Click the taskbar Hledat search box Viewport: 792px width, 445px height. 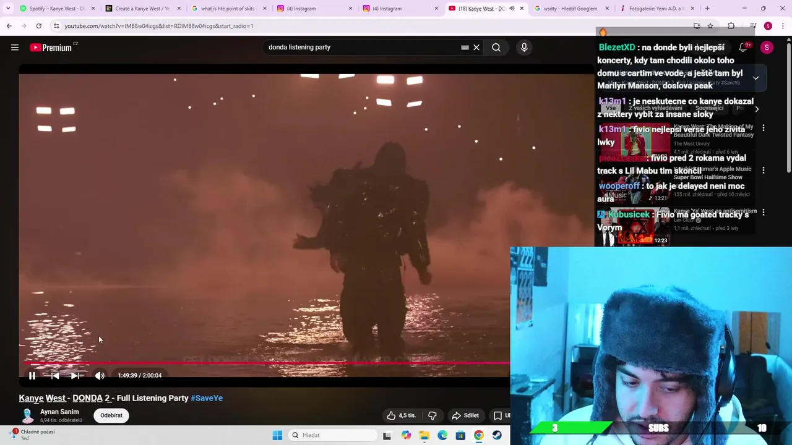[x=333, y=435]
